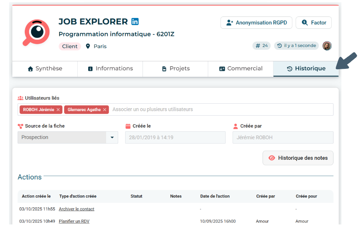The width and height of the screenshot is (362, 235).
Task: Click the '10/09/2025 16h00' action date cell
Action: pyautogui.click(x=218, y=221)
